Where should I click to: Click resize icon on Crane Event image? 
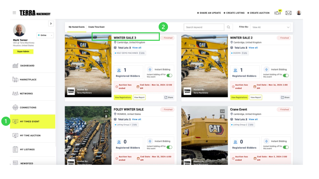pyautogui.click(x=222, y=111)
